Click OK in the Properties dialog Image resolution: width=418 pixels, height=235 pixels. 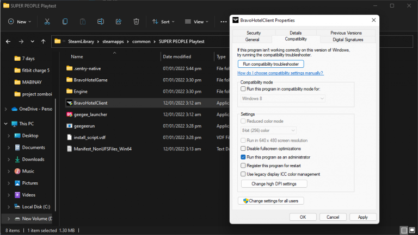click(x=303, y=217)
